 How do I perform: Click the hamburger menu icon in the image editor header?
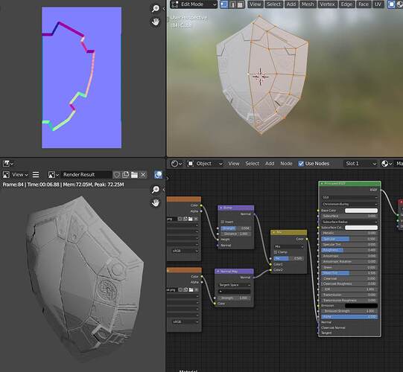pyautogui.click(x=36, y=175)
